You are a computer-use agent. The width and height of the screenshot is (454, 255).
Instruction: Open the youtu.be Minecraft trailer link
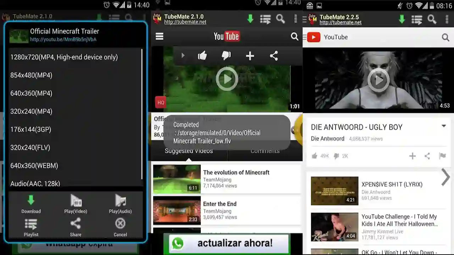(63, 39)
